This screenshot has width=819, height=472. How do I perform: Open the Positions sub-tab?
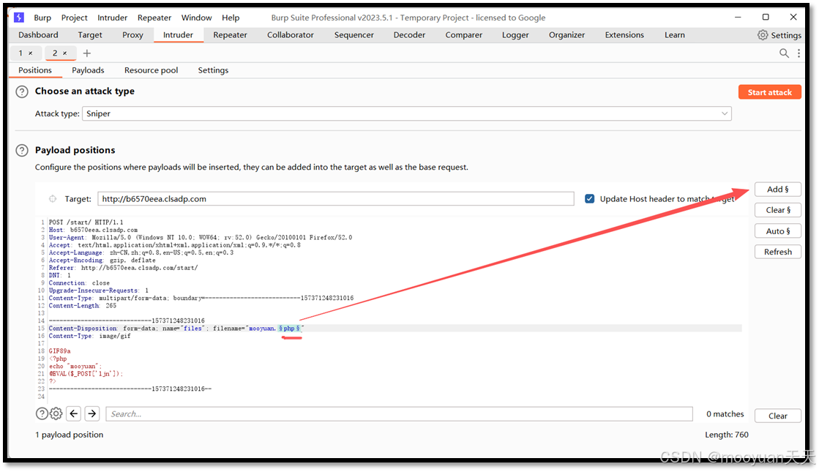(35, 70)
